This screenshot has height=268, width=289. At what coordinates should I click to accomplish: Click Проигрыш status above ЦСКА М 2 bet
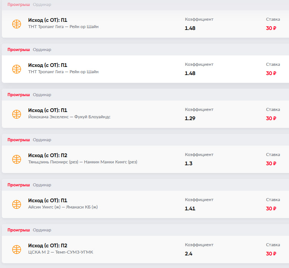point(18,230)
